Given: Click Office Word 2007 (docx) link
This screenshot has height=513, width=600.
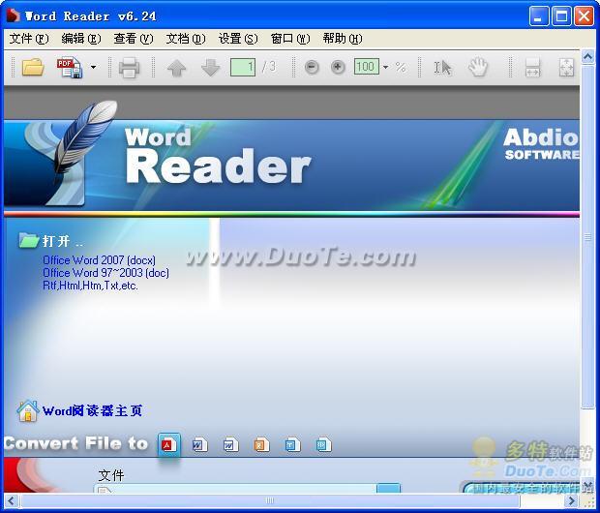Looking at the screenshot, I should tap(99, 260).
